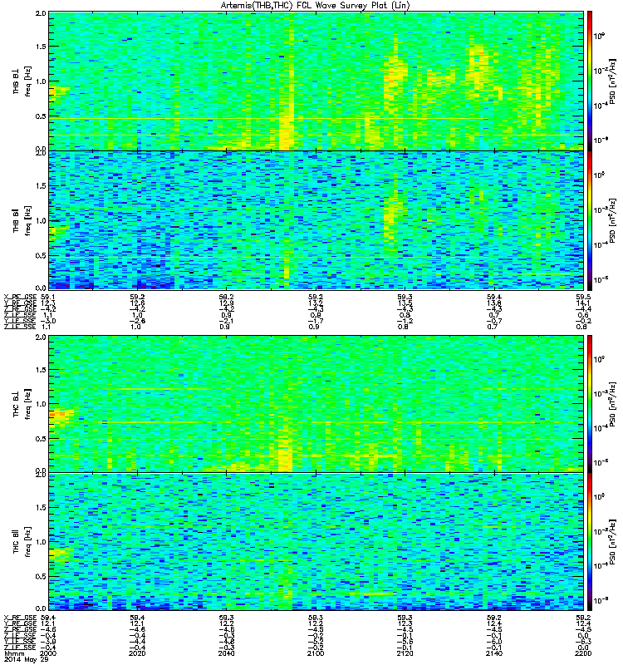Click the 'X_RE_GSE' label under the THC panels

(20, 618)
